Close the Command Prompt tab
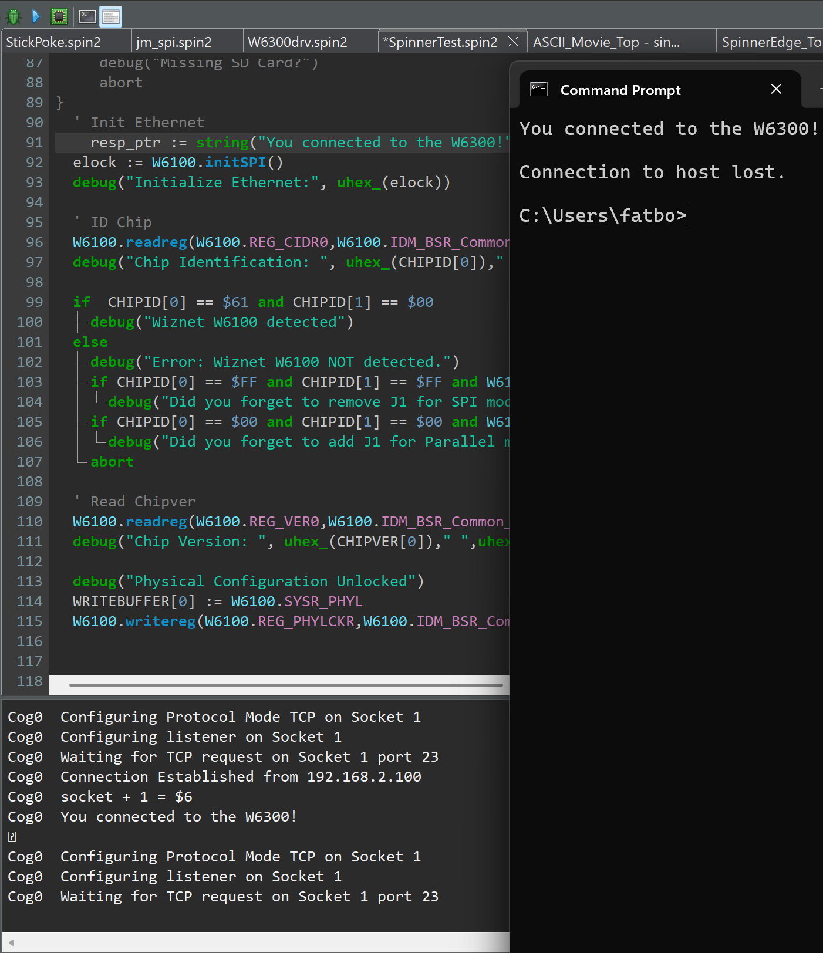The height and width of the screenshot is (953, 823). pos(775,89)
